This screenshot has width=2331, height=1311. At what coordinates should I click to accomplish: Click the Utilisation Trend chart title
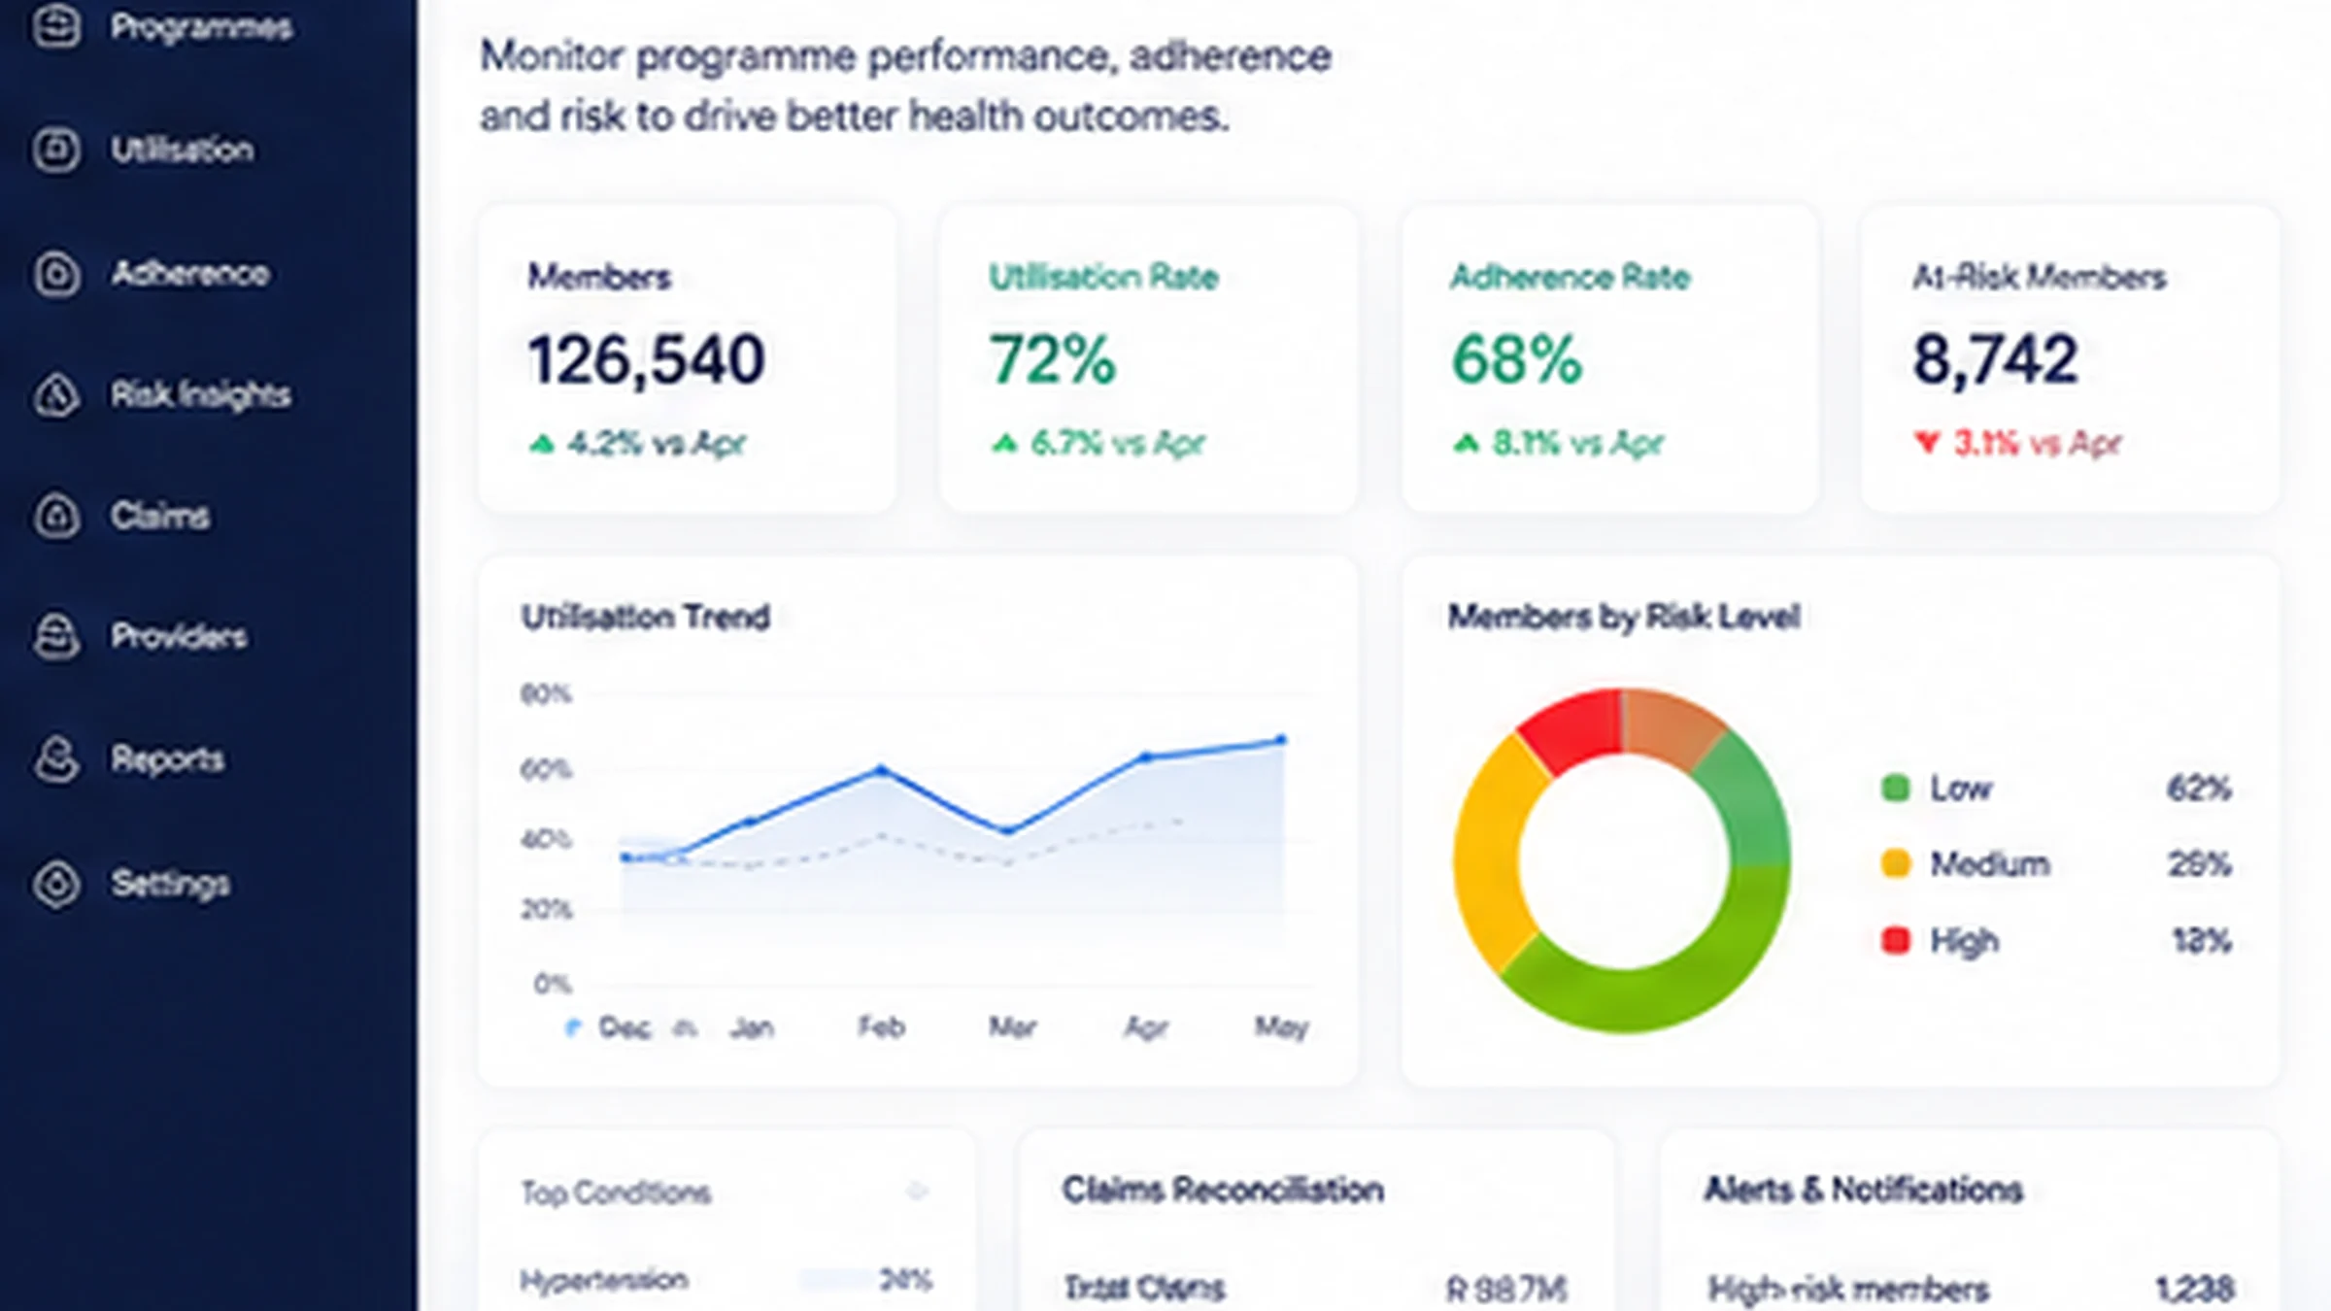click(x=646, y=617)
